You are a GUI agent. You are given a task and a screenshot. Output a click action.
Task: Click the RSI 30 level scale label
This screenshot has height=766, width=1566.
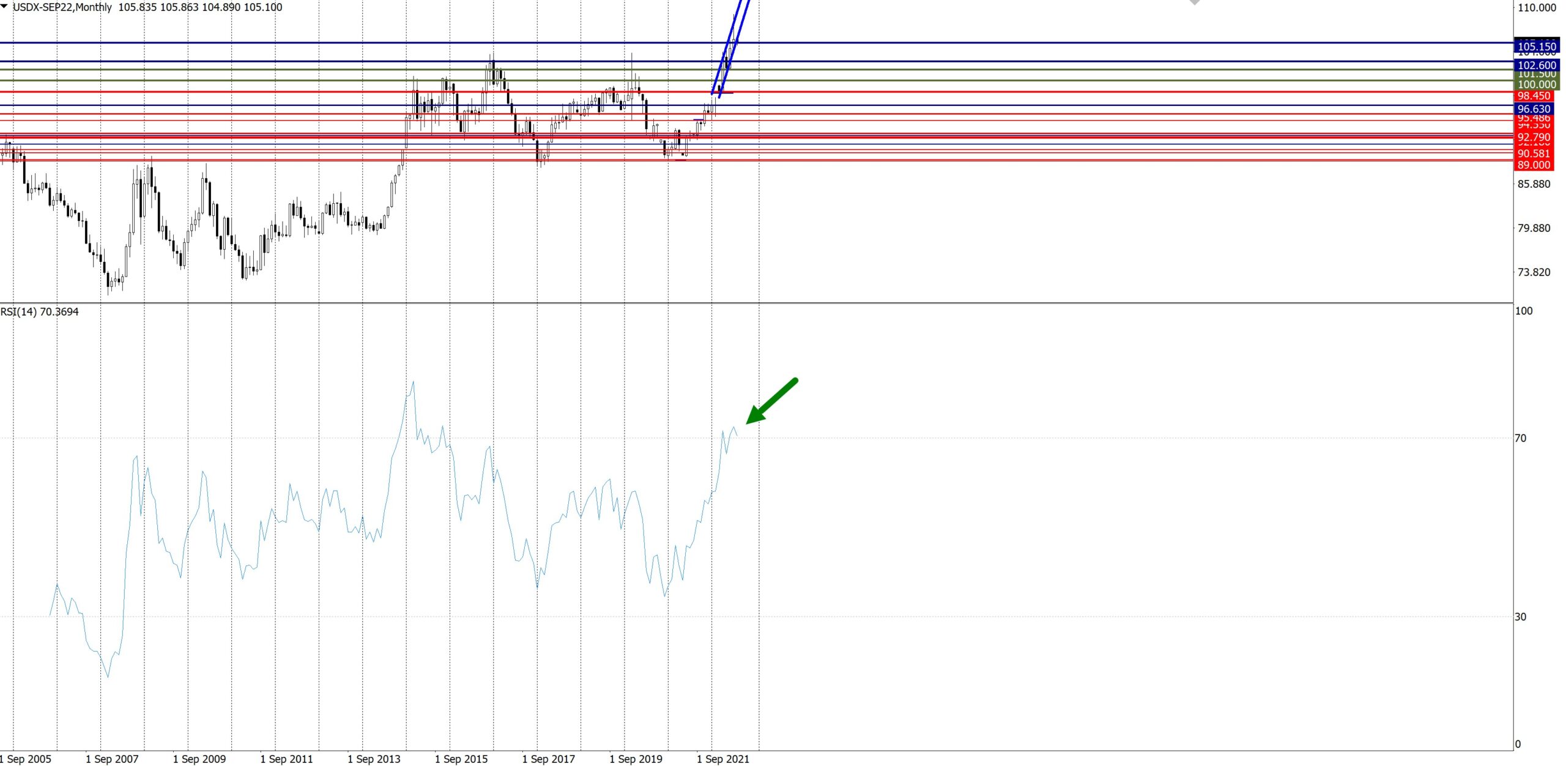pyautogui.click(x=1520, y=617)
